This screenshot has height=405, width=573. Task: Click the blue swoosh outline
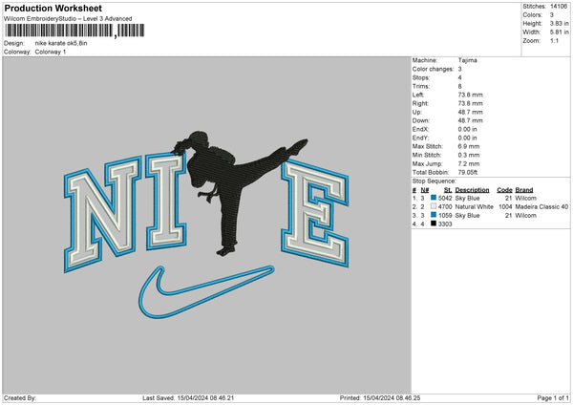[205, 291]
